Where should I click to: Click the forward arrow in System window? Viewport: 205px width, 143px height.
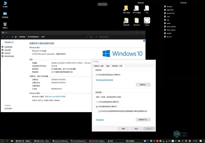pyautogui.click(x=7, y=37)
